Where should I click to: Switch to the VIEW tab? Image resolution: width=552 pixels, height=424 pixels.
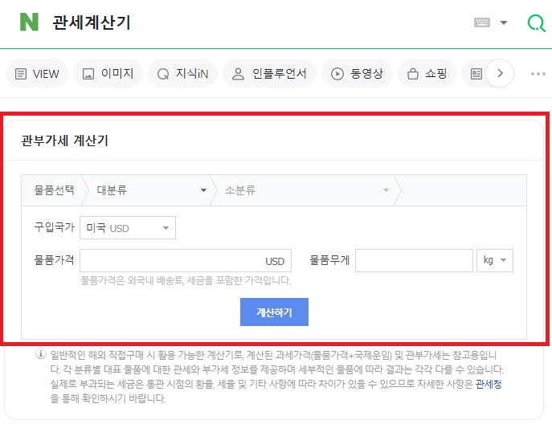tap(37, 74)
